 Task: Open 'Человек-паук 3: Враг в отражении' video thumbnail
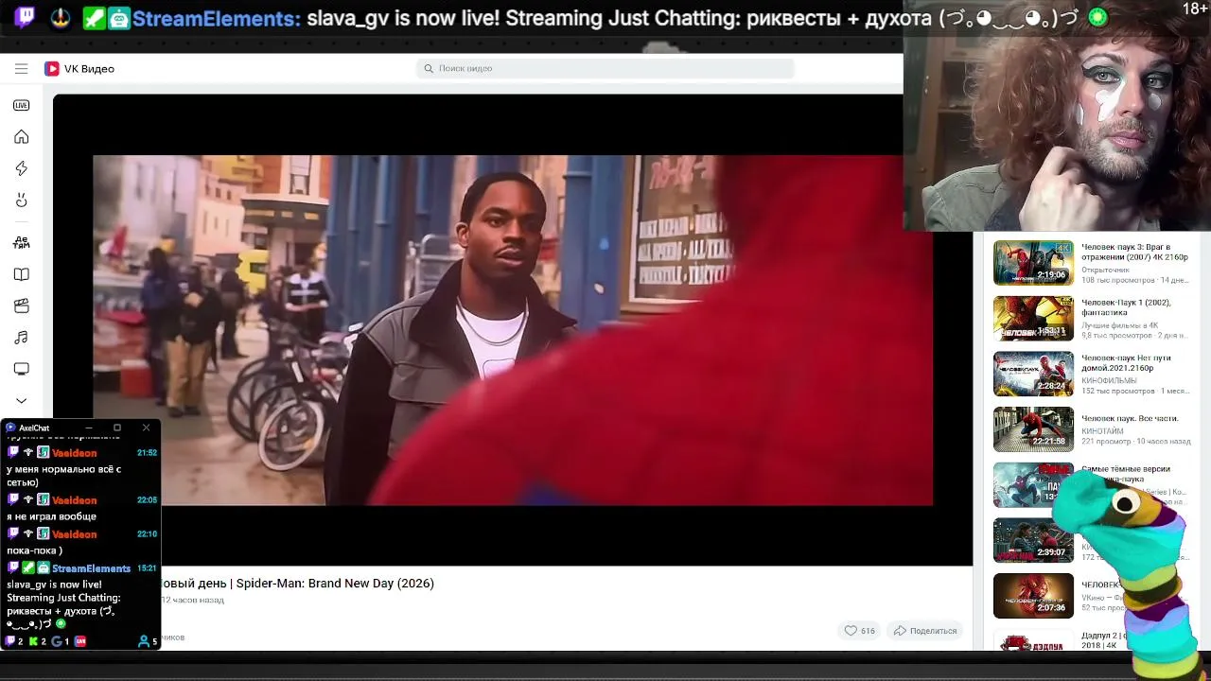click(x=1033, y=262)
